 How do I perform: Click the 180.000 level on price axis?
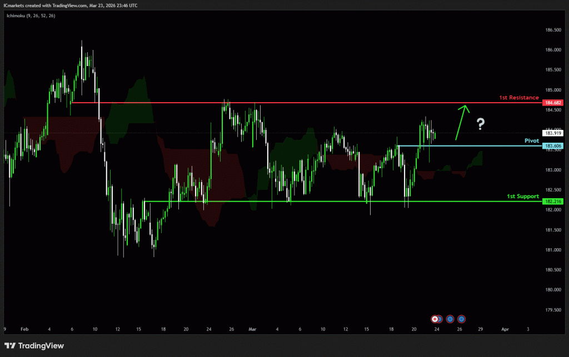click(x=552, y=290)
